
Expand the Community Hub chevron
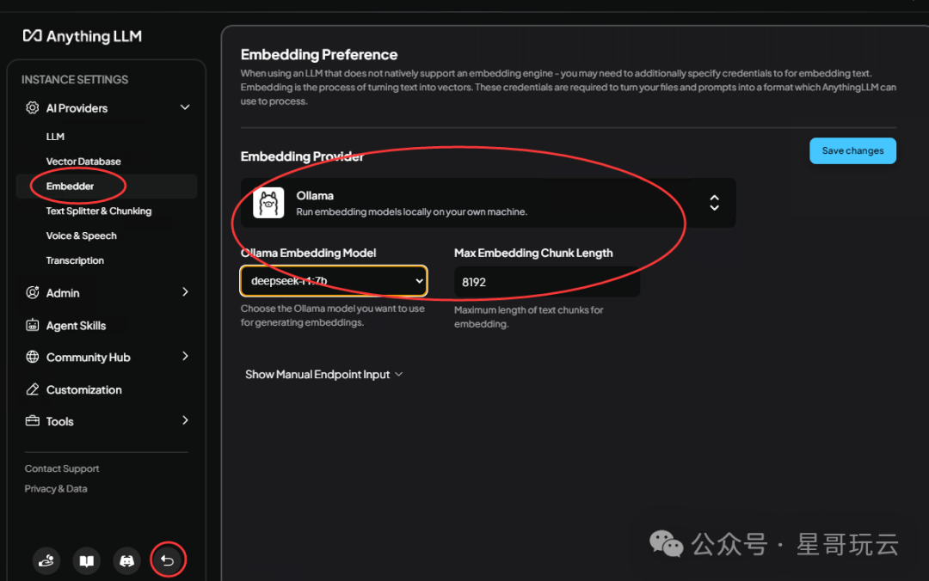click(x=185, y=357)
